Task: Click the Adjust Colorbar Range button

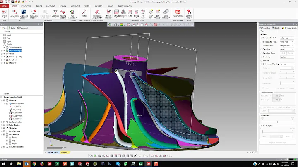Action: point(277,143)
